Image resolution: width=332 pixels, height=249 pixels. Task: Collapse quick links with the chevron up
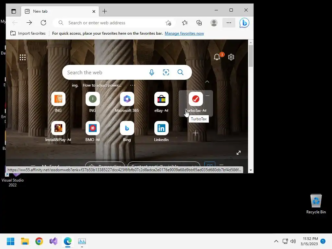[207, 82]
